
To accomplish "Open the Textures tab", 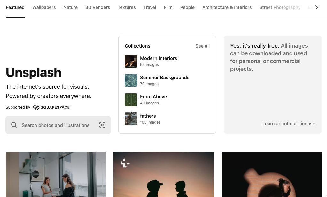I will [127, 7].
